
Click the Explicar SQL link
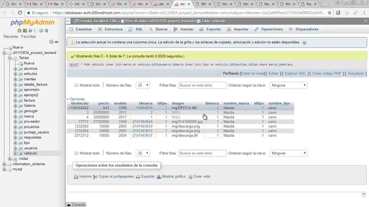295,74
